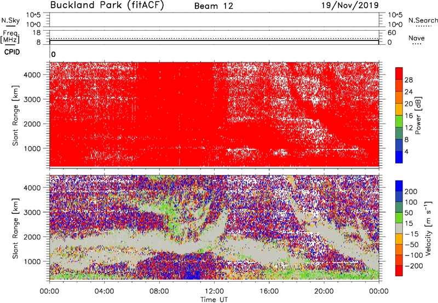The image size is (438, 303).
Task: Click the '20:00' time tick label
Action: 324,292
